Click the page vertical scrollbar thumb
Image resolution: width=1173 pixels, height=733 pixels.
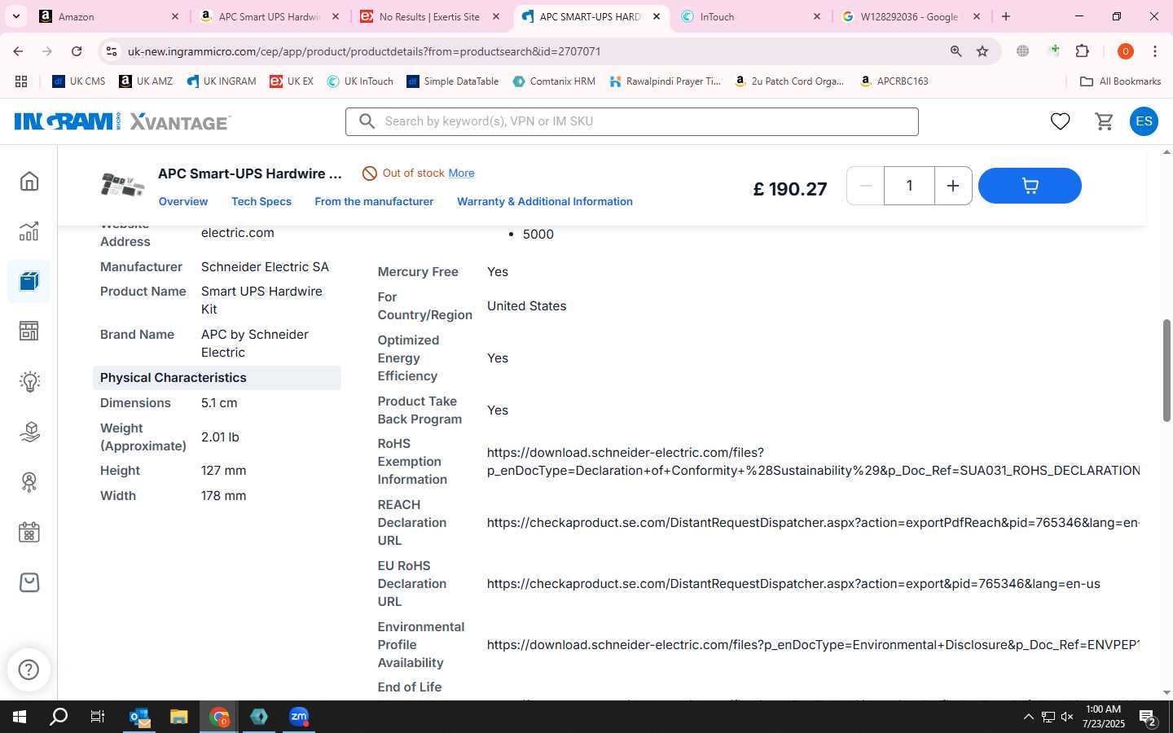1166,371
